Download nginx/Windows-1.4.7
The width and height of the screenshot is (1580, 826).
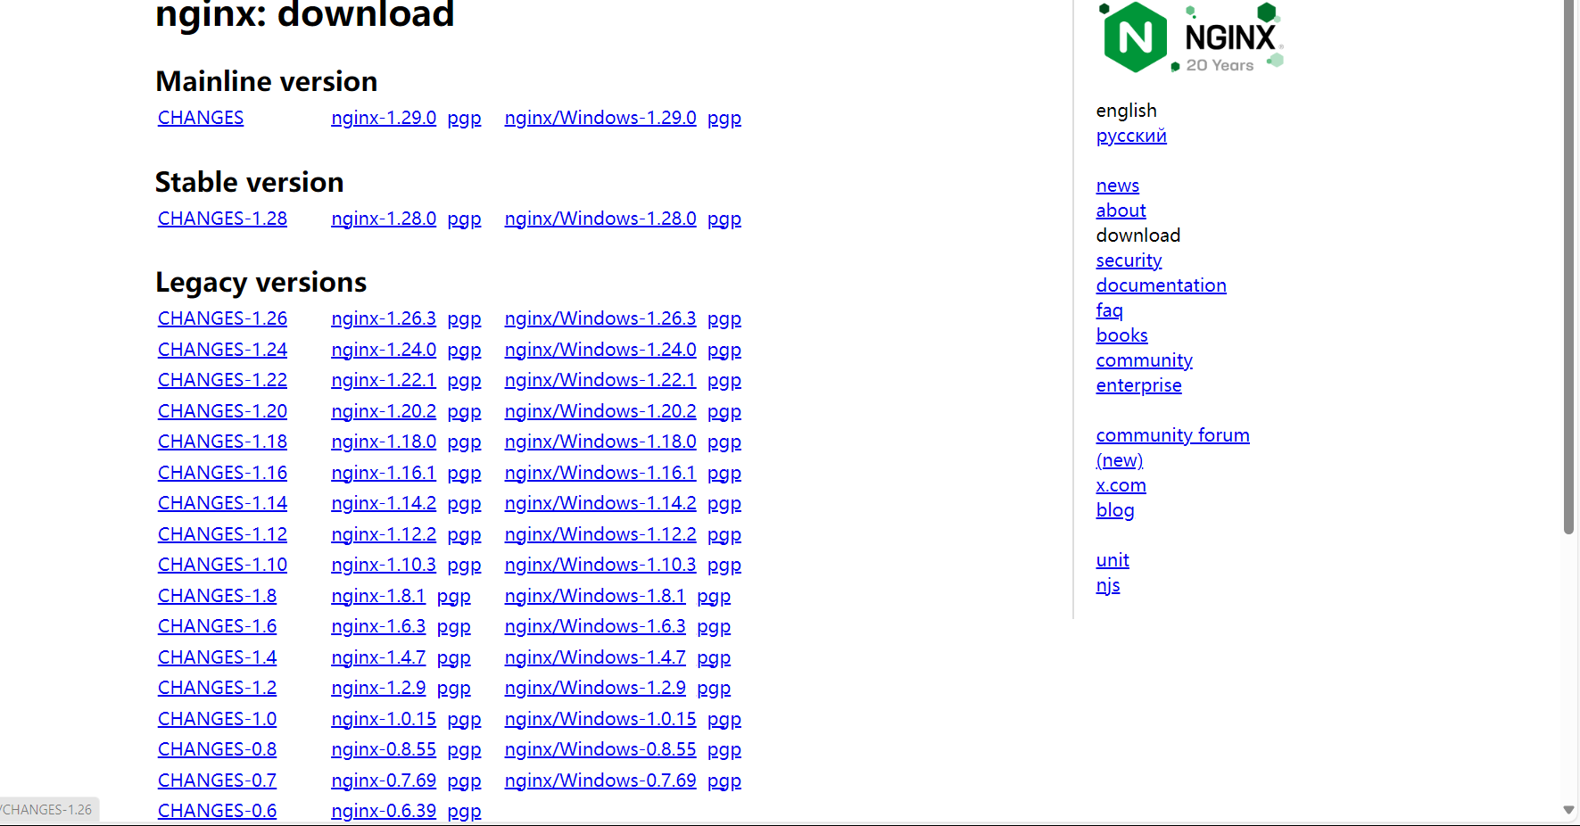click(x=595, y=657)
